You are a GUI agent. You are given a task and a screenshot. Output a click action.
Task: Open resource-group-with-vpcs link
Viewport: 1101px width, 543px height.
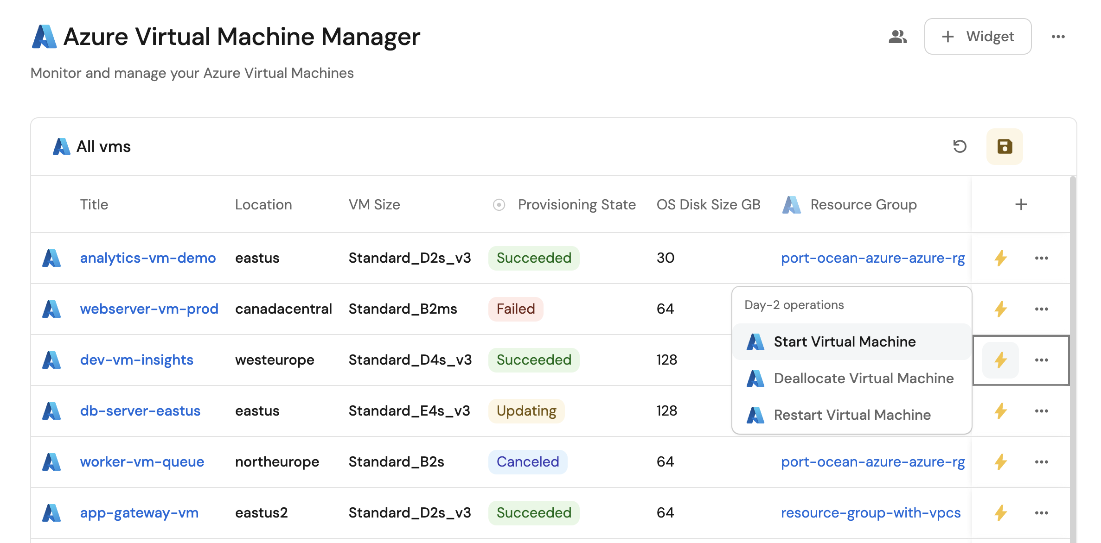871,513
